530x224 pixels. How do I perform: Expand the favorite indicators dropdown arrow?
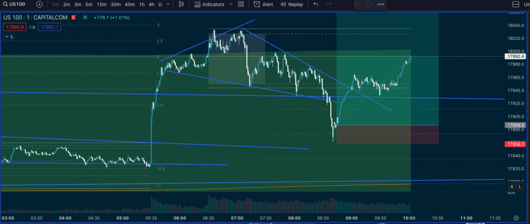(230, 4)
